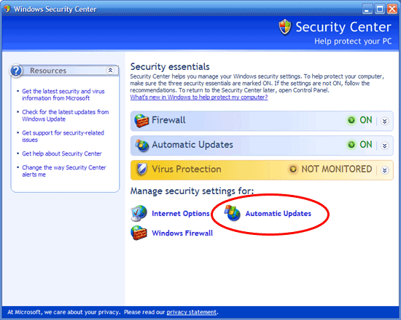Click the Firewall brick wall icon
Screen dimensions: 401x320
tap(141, 121)
